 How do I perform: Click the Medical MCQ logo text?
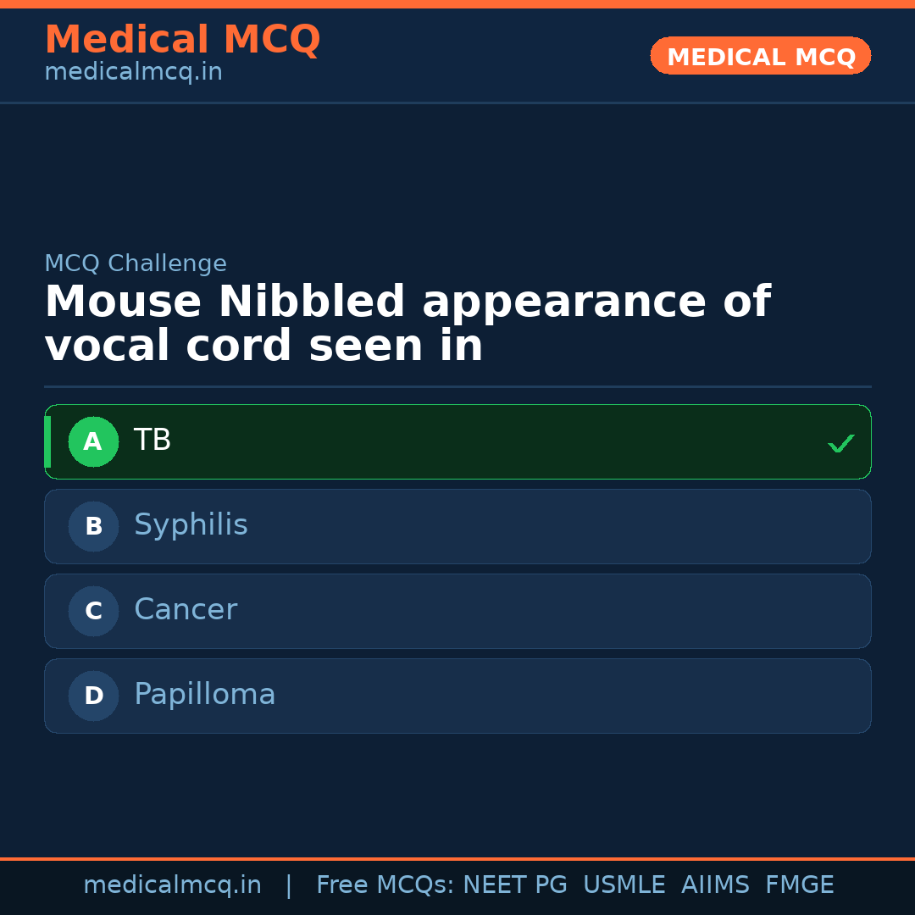click(182, 40)
